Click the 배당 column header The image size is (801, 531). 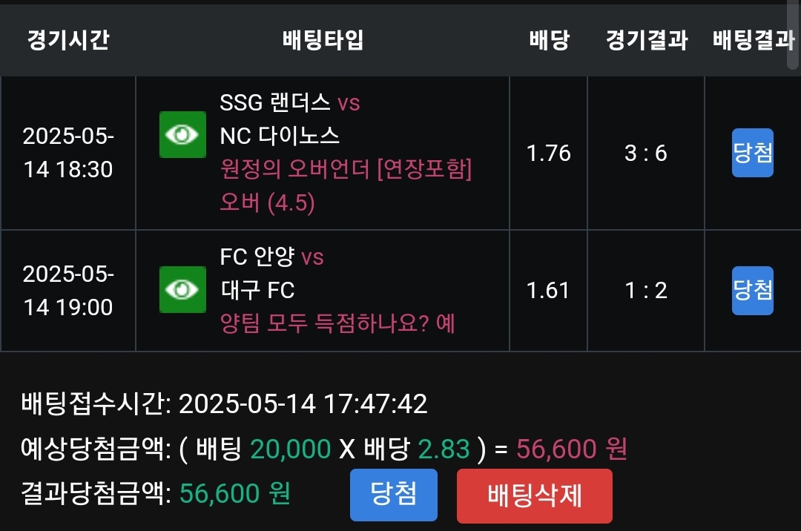point(549,40)
